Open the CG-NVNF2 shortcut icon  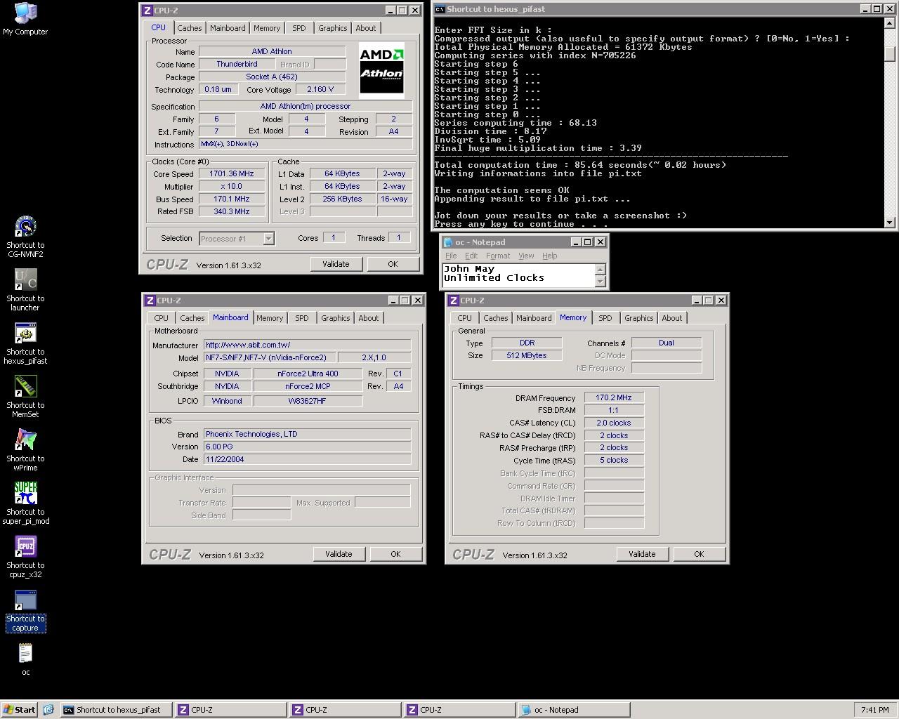(x=25, y=227)
